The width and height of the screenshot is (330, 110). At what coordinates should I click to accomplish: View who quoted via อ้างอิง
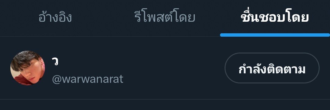pyautogui.click(x=55, y=18)
